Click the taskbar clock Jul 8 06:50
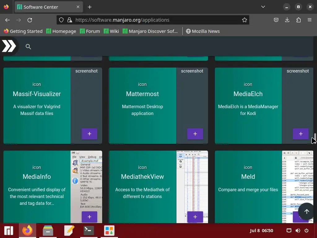 pos(261,231)
